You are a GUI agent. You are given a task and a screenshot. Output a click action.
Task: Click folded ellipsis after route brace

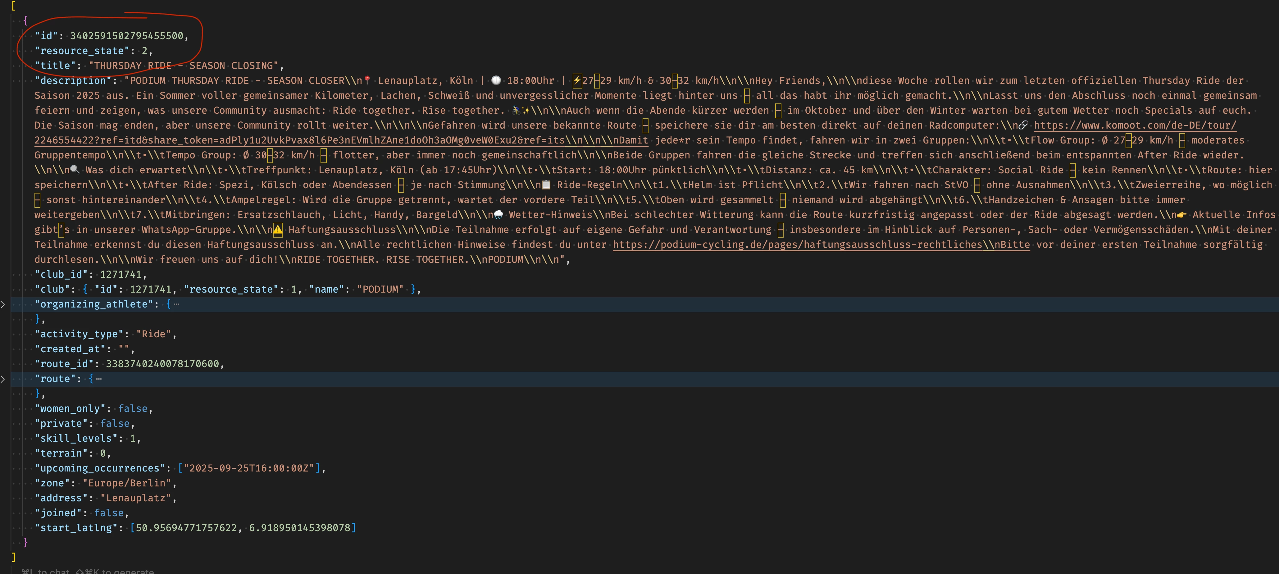coord(99,379)
